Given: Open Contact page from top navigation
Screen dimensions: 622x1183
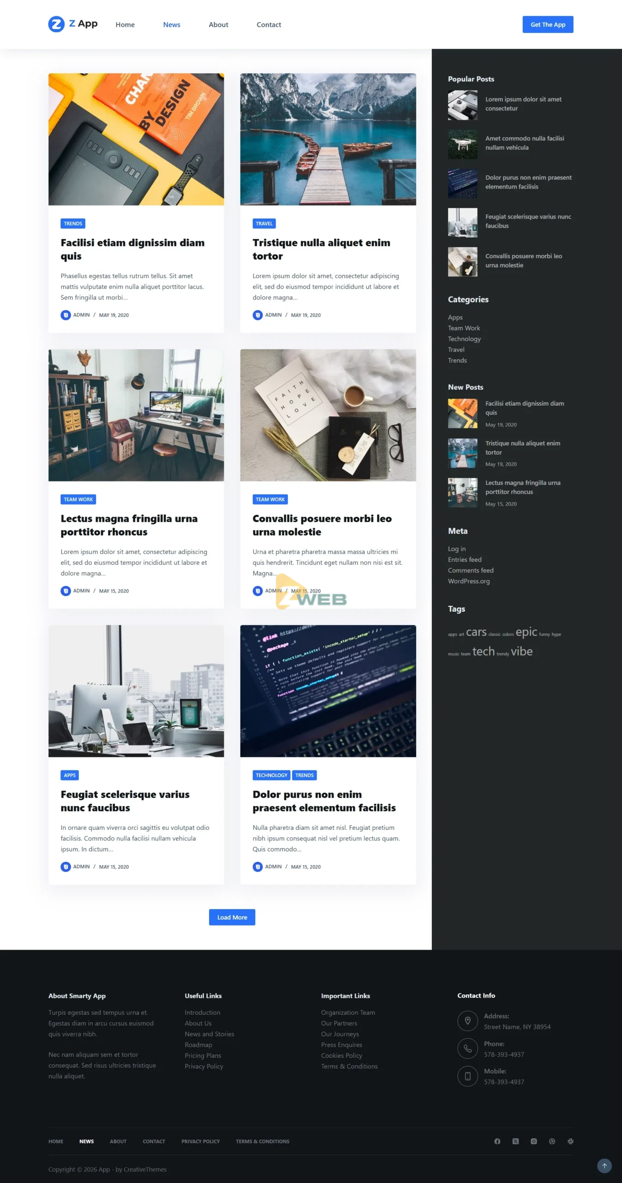Looking at the screenshot, I should click(x=269, y=24).
